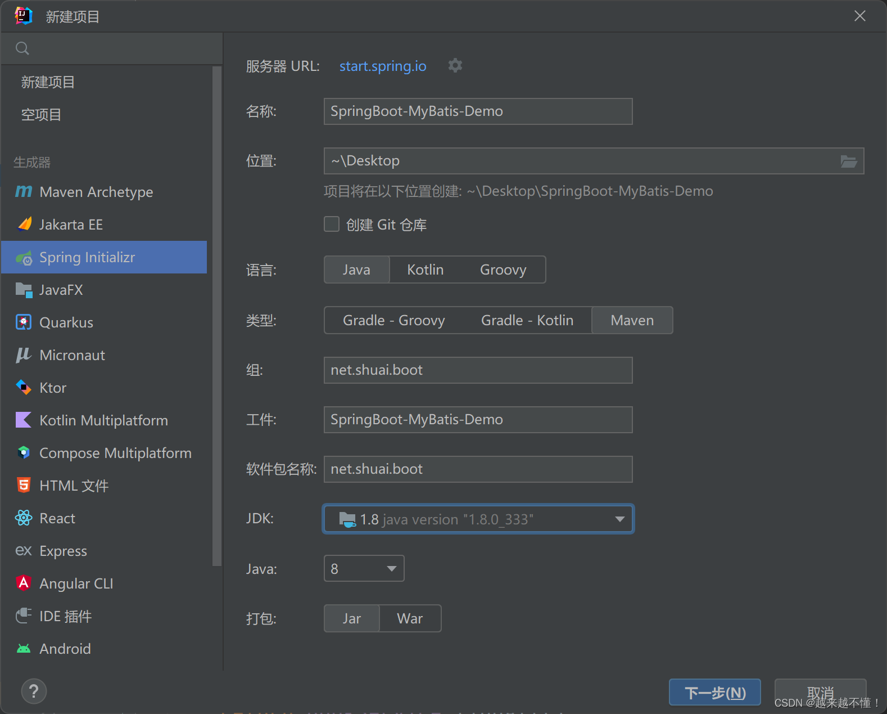Click the artifact input field
Viewport: 887px width, 714px height.
click(478, 420)
